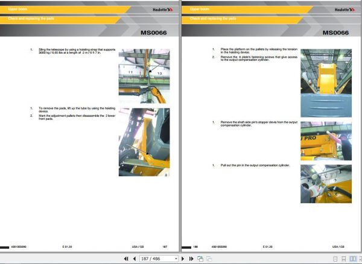Click the photo showing PRO lettering

(326, 141)
